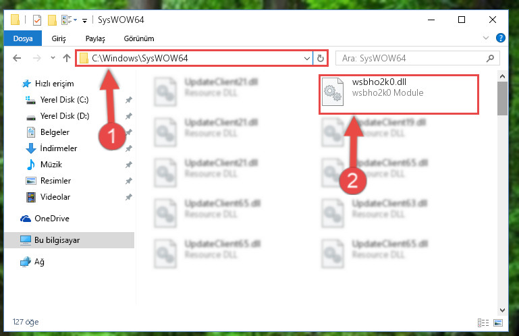Click the vertical scrollbar thumb

pyautogui.click(x=502, y=98)
